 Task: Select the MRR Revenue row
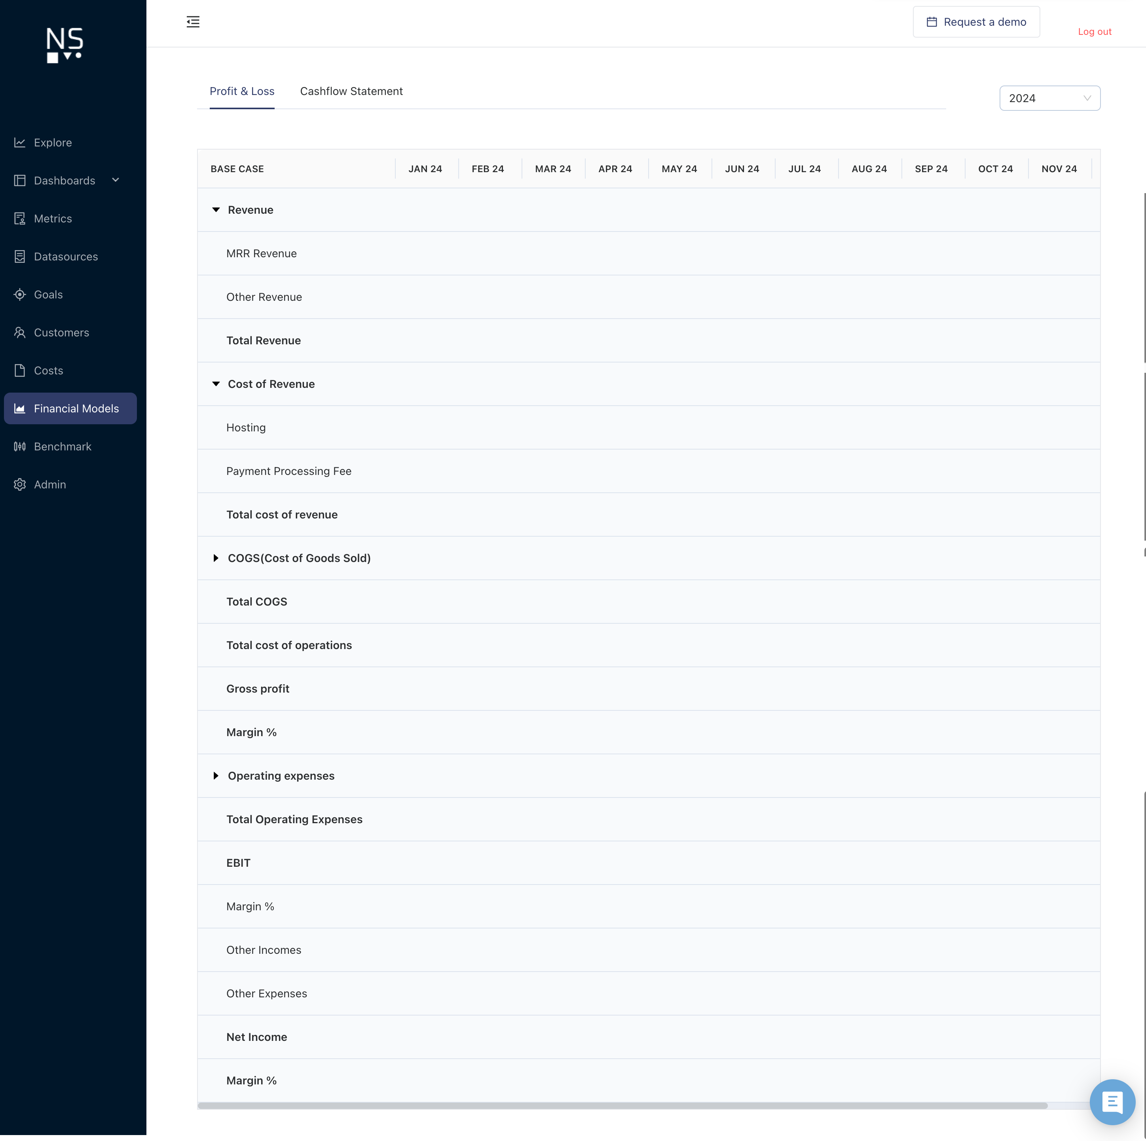click(648, 253)
